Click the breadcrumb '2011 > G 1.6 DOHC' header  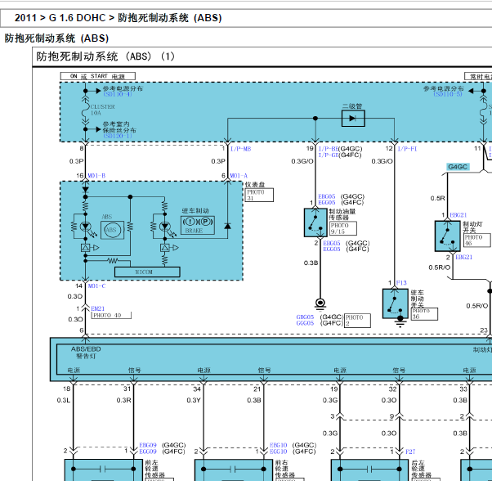click(118, 17)
